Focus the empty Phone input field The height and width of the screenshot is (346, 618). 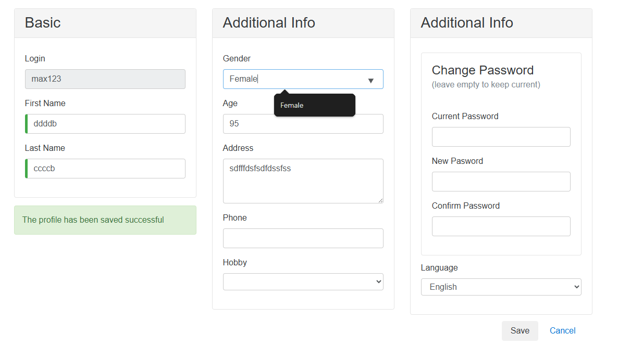(303, 238)
